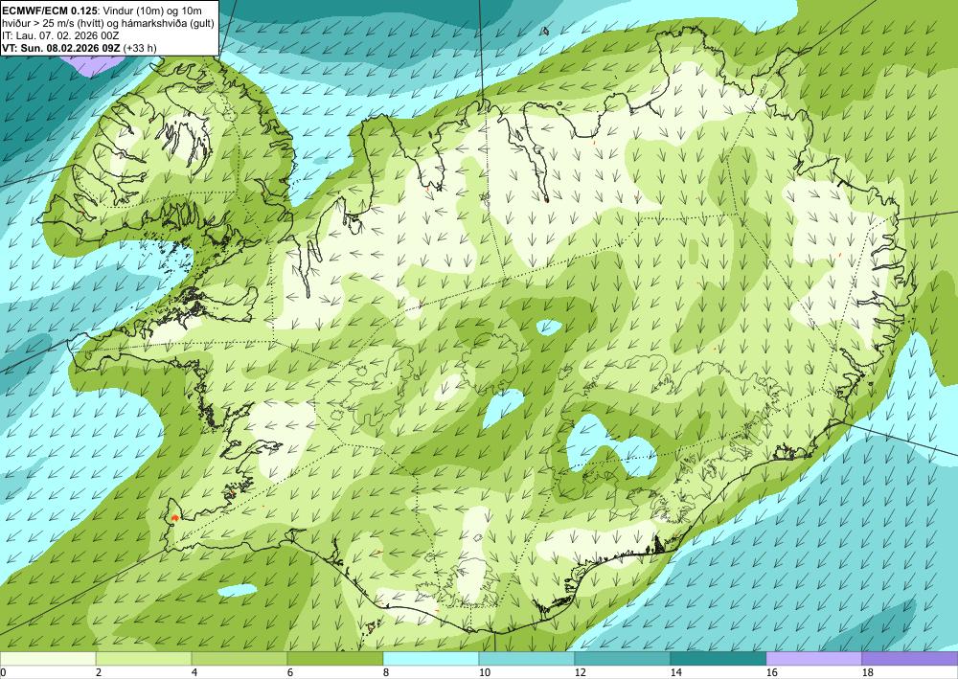Click the purple strong-wind patch below the title box

94,65
